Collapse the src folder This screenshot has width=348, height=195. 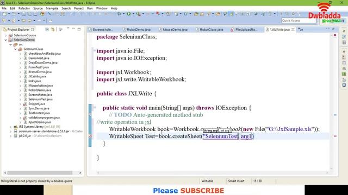10,44
